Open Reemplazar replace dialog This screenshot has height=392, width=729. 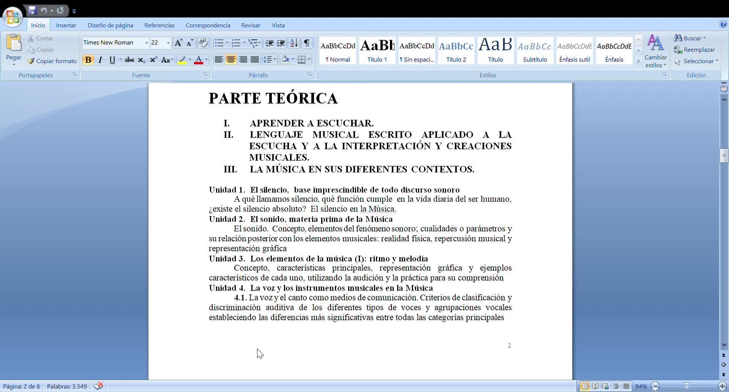[694, 50]
